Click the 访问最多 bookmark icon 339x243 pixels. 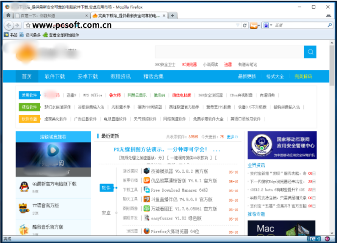coord(22,35)
